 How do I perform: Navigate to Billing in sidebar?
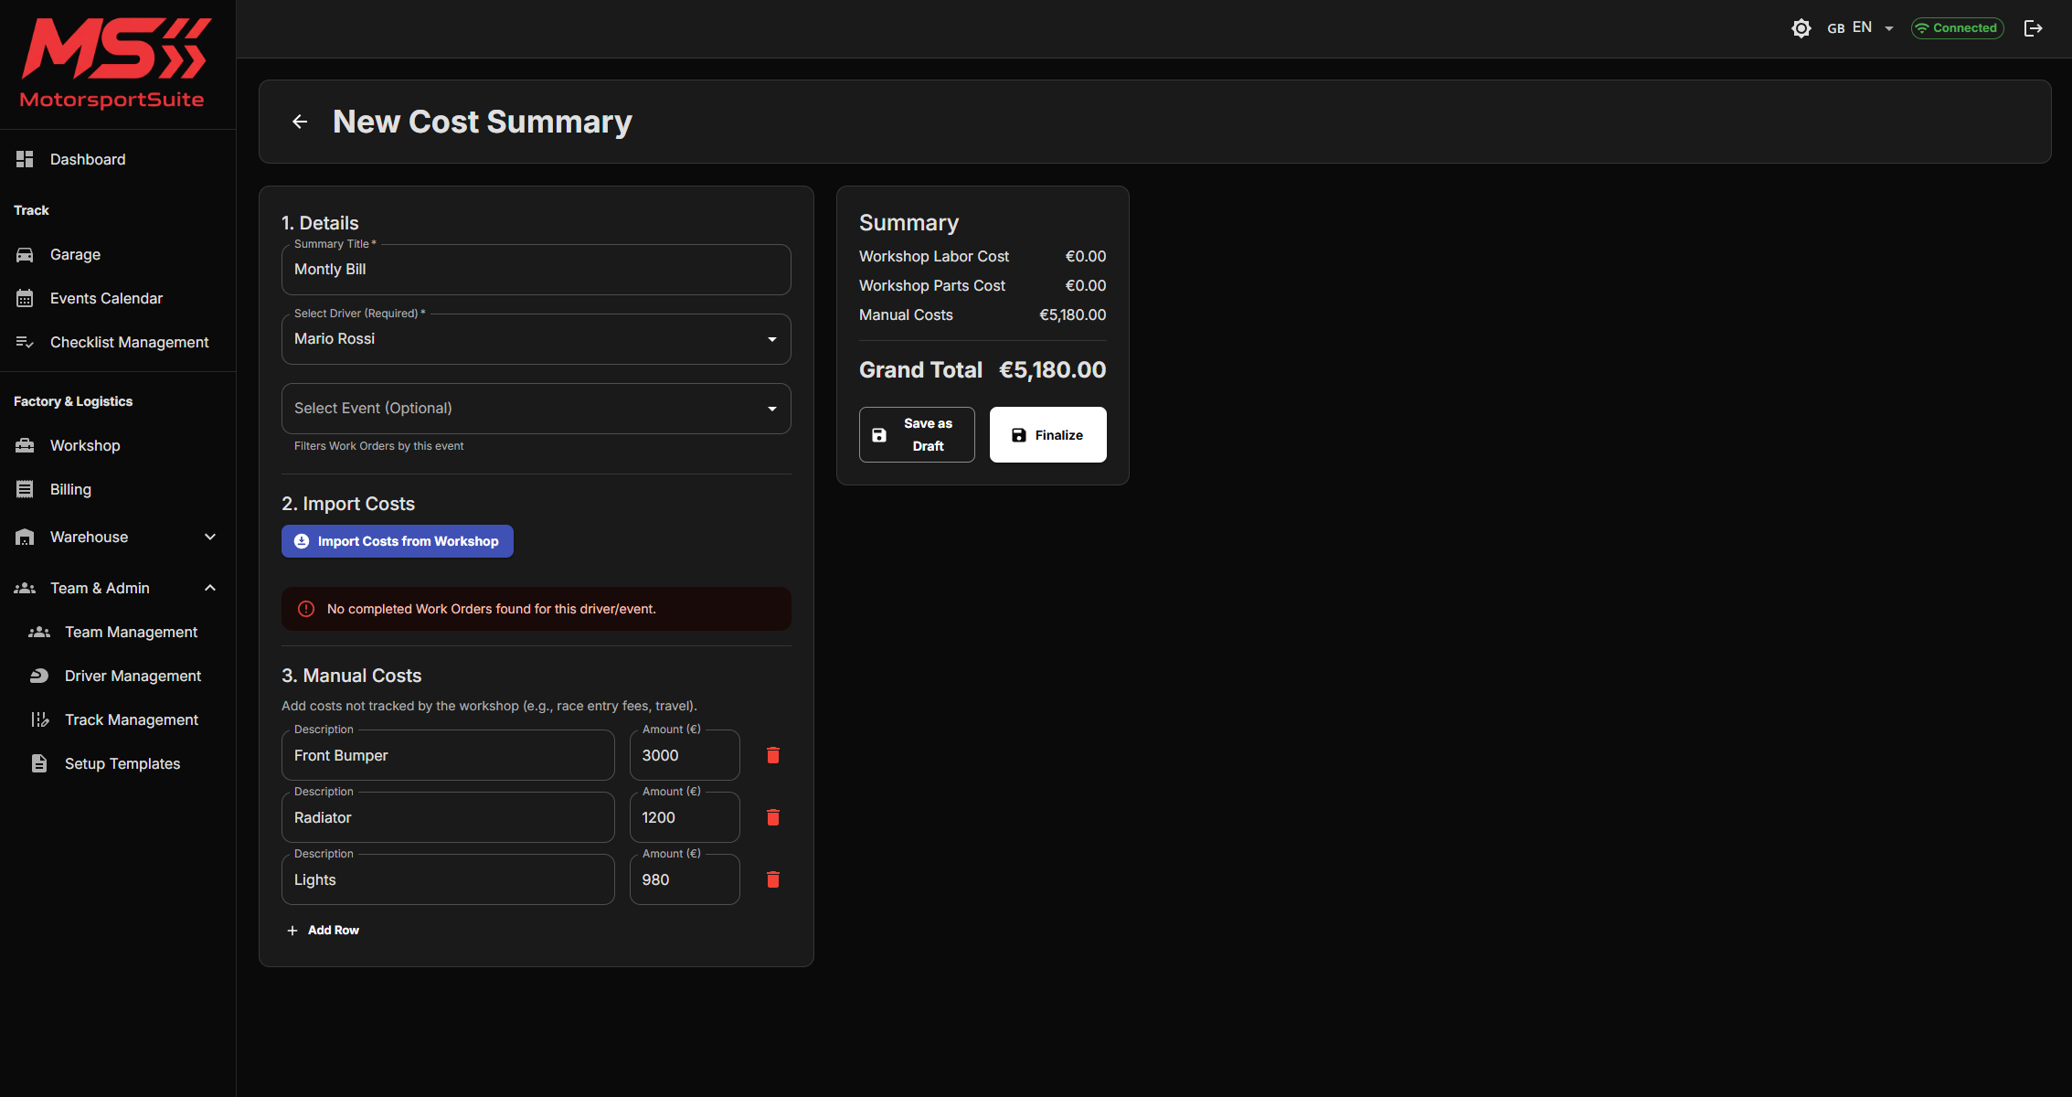tap(70, 489)
